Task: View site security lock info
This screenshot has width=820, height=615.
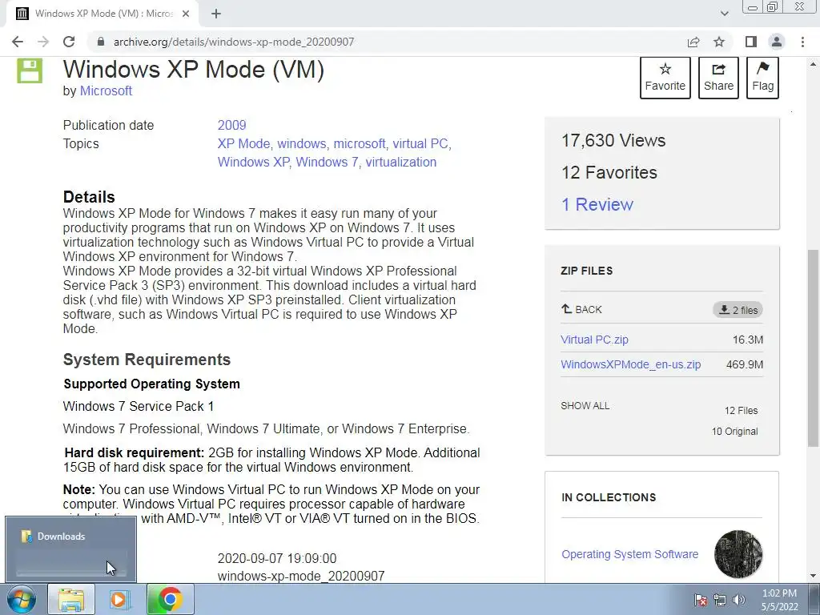Action: pos(100,42)
